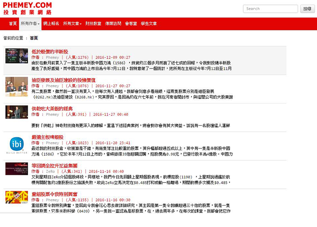This screenshot has height=227, width=317.
Task: Click thumbnail of the 等回調坐拉升互益集團 article
Action: (17, 168)
